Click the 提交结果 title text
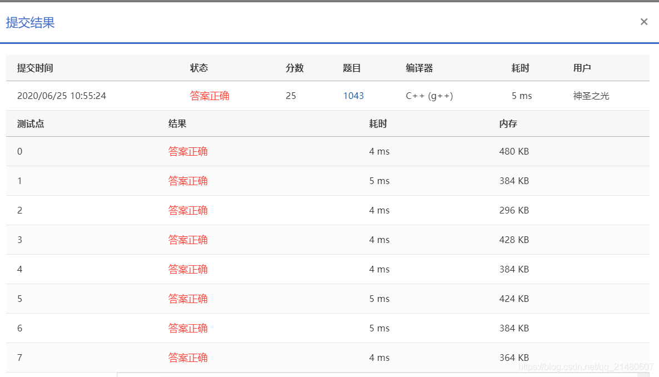Viewport: 659px width, 377px height. [x=30, y=23]
